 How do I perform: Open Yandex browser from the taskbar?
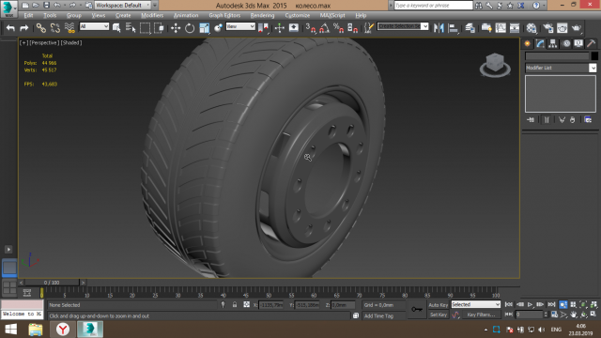[x=63, y=330]
